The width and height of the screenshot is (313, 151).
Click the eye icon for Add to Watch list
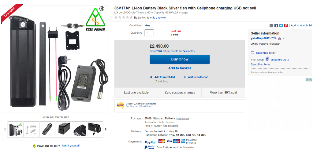click(151, 77)
